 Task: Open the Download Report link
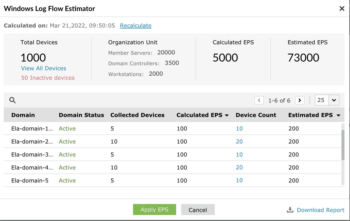pos(320,210)
